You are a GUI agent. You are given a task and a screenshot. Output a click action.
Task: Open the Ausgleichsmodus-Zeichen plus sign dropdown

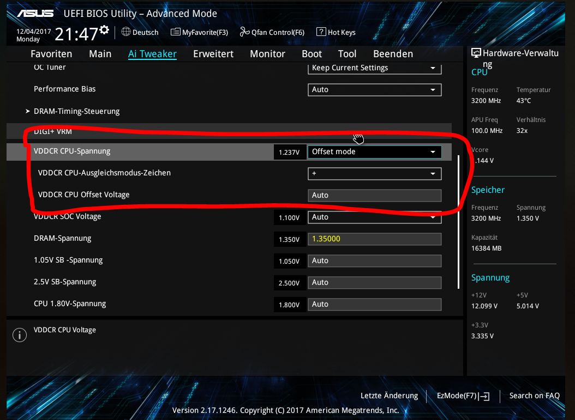click(374, 174)
